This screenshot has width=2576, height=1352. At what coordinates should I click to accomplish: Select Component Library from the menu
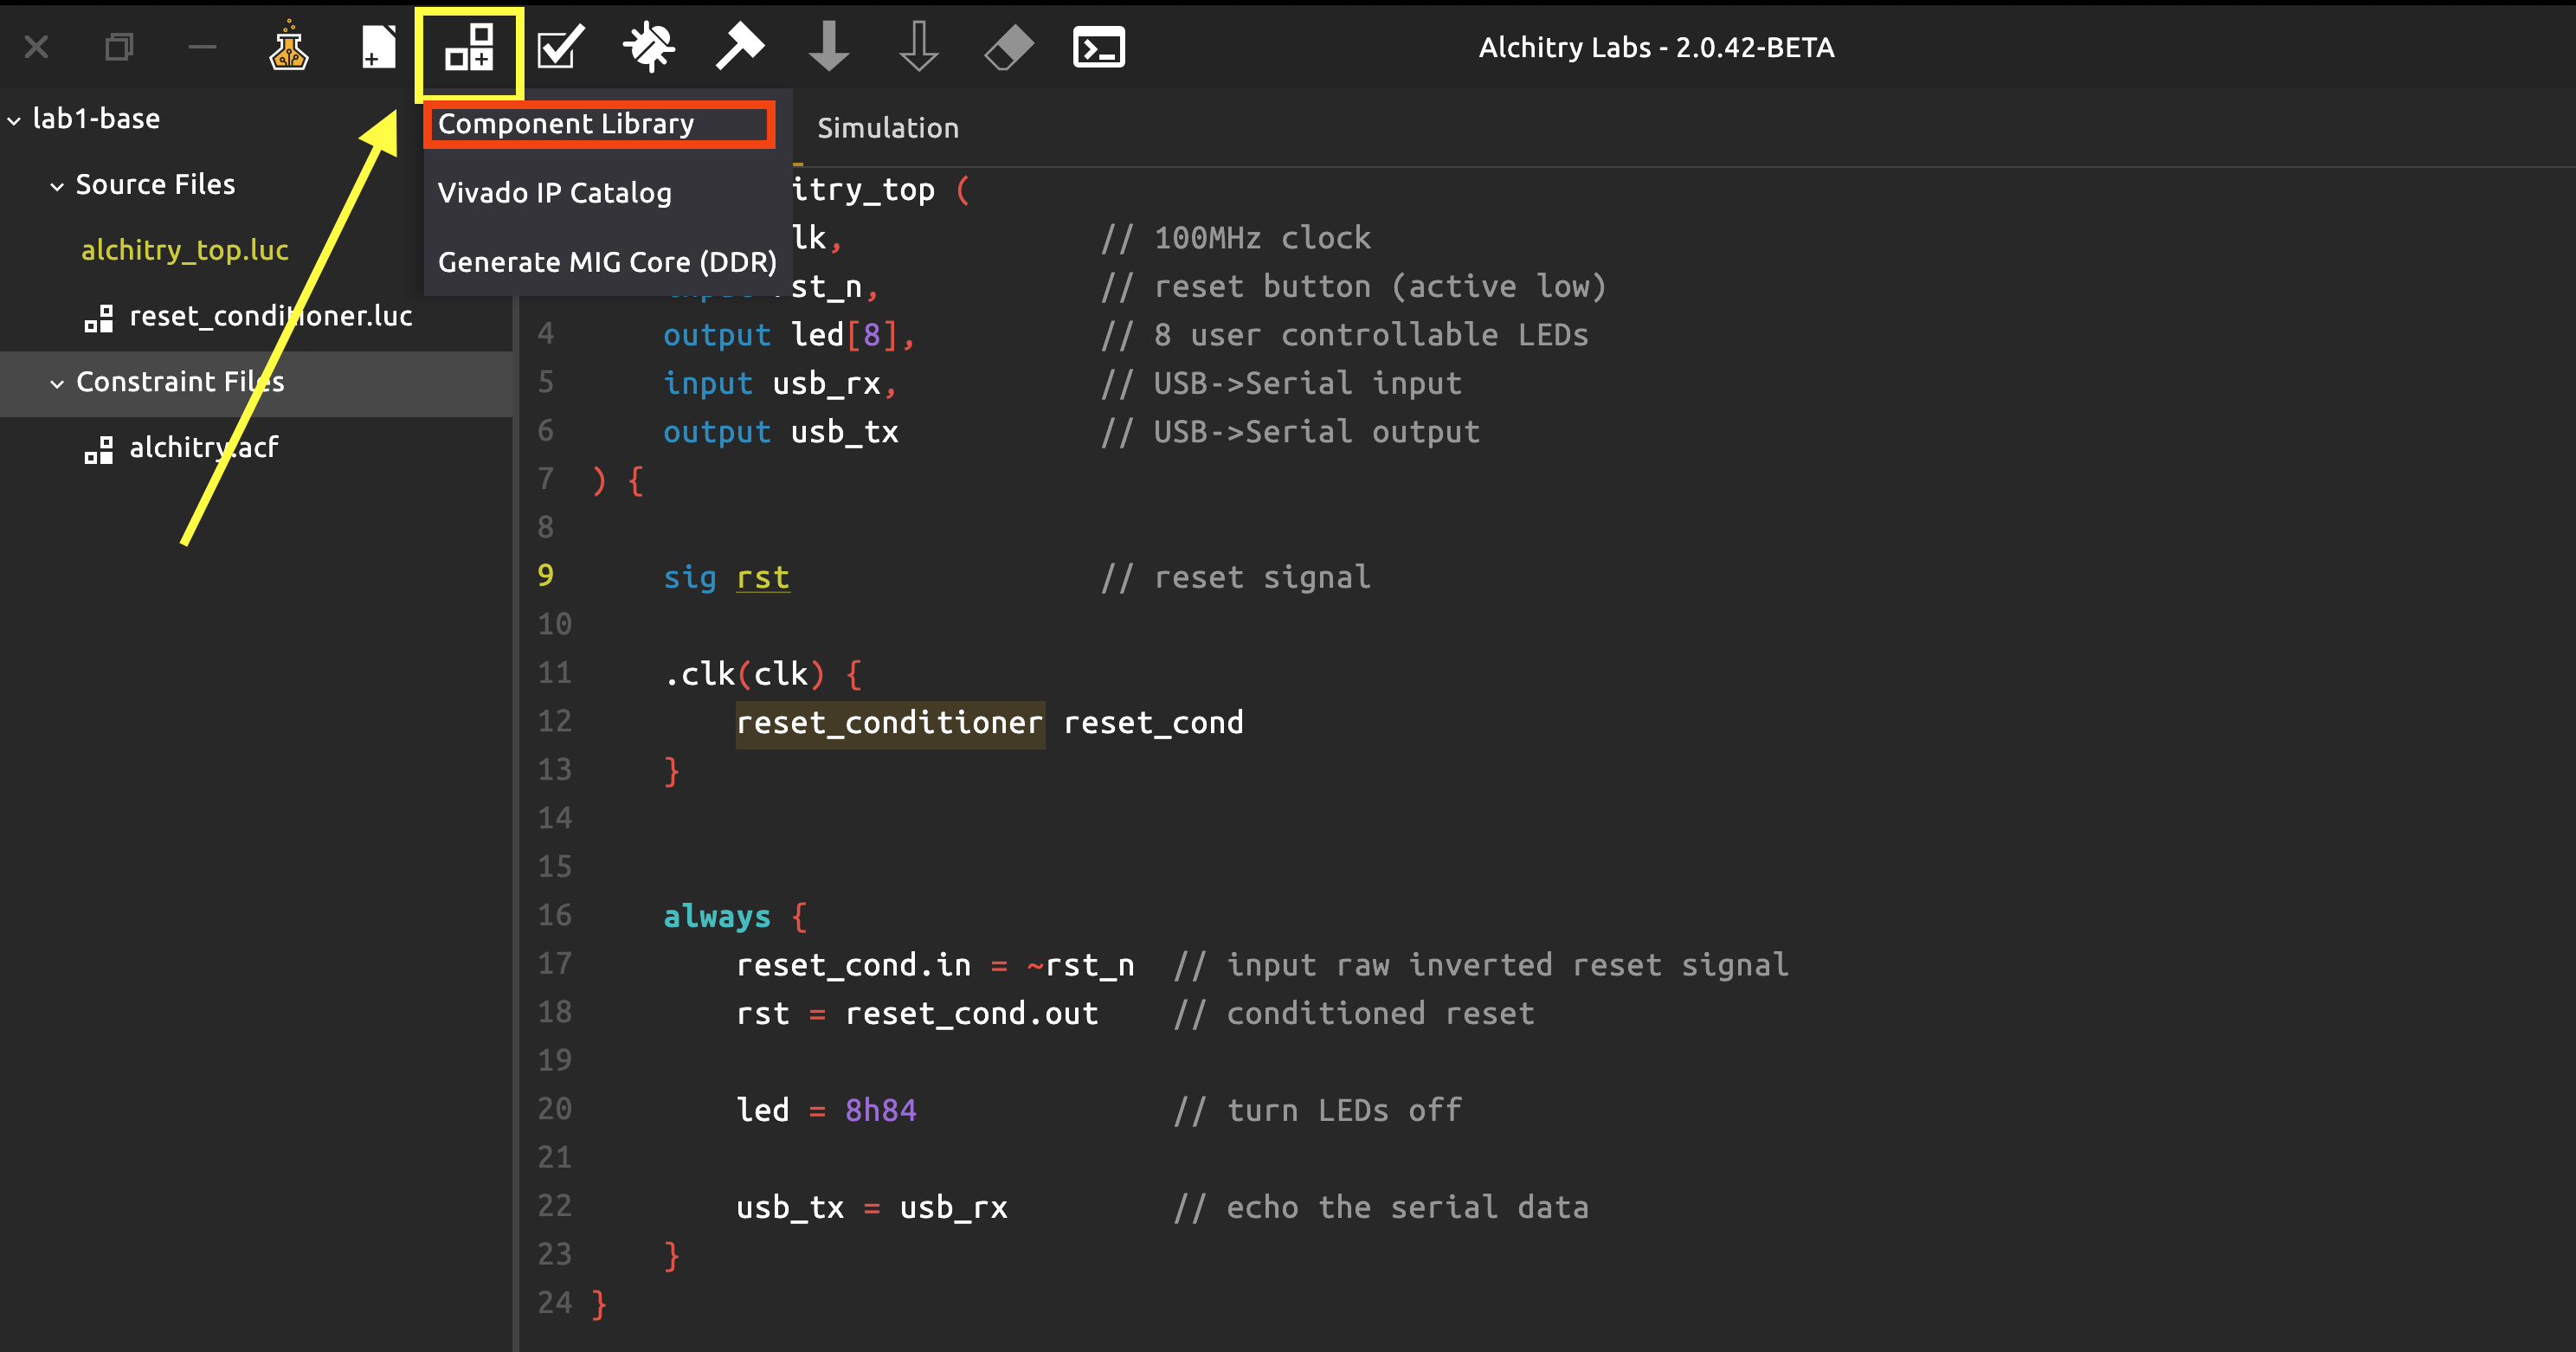click(x=566, y=124)
